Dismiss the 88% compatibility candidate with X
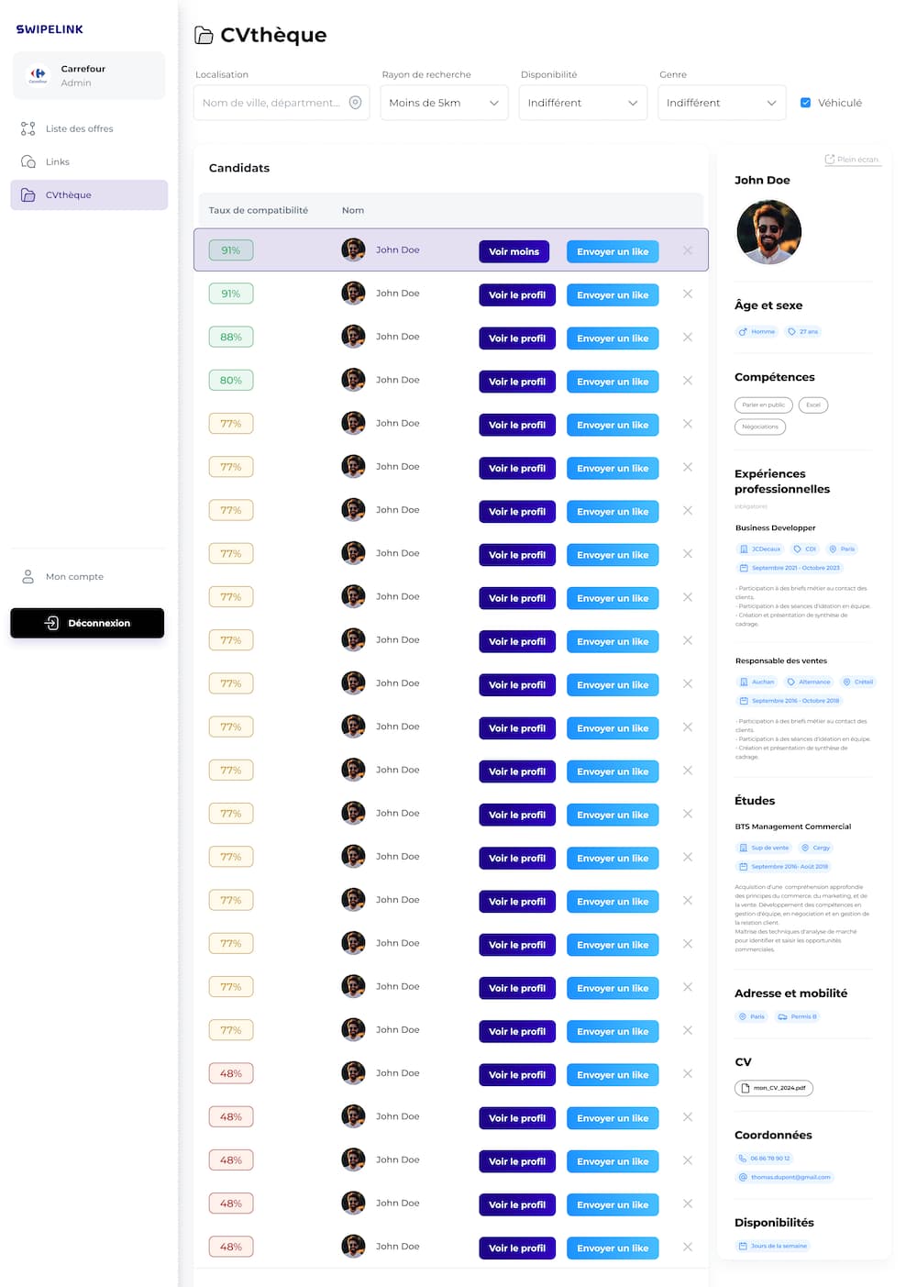Viewport: 917px width, 1287px height. 688,338
